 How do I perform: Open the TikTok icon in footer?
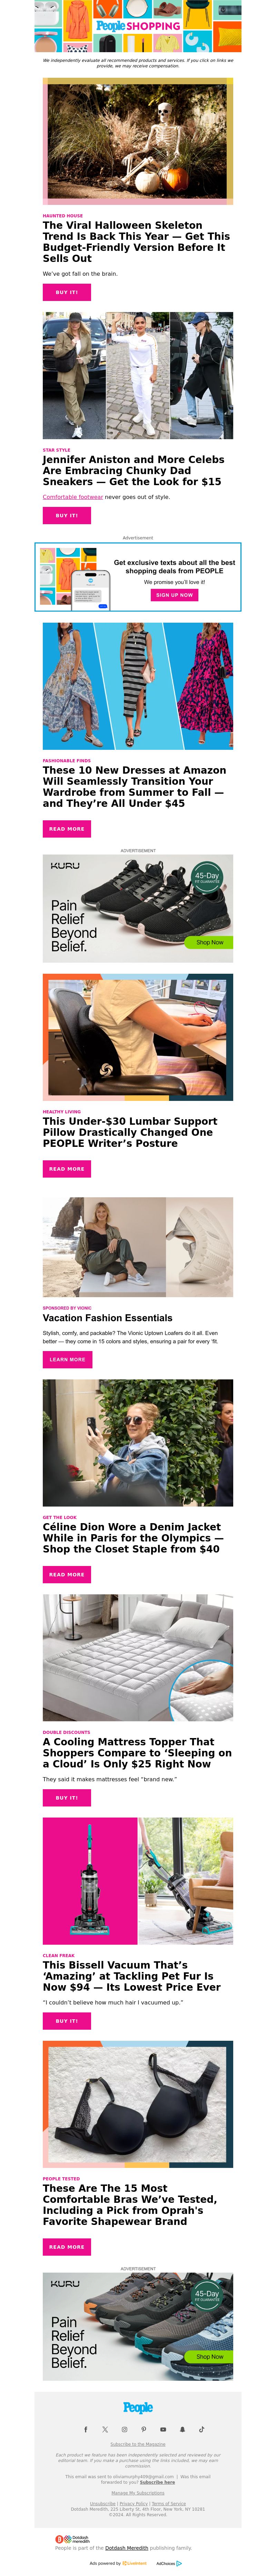[201, 2429]
